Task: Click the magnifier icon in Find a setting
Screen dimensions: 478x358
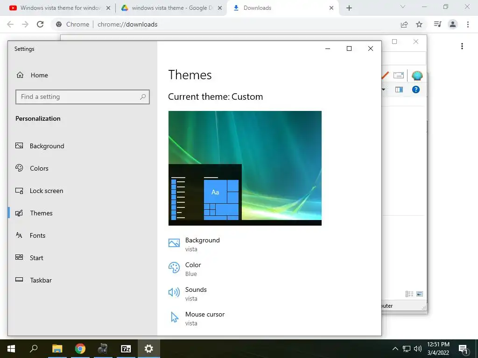Action: click(143, 97)
